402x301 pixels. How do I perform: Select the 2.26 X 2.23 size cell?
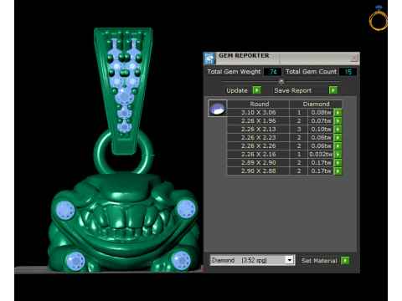tap(258, 137)
